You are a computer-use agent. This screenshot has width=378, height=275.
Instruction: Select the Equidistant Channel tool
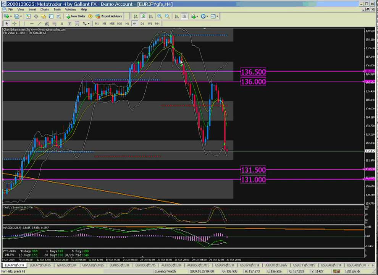[47, 23]
